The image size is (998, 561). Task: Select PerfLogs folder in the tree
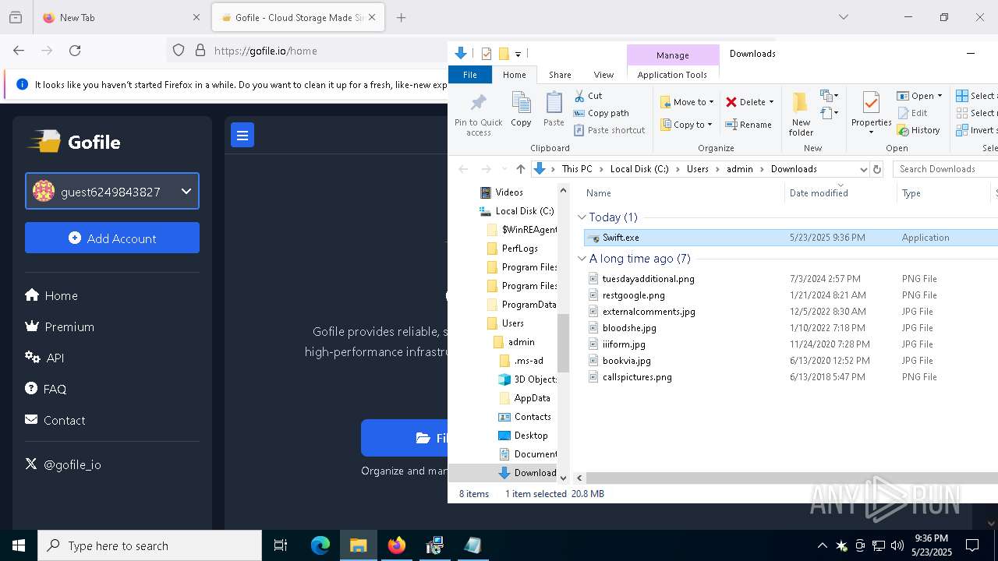pos(511,249)
